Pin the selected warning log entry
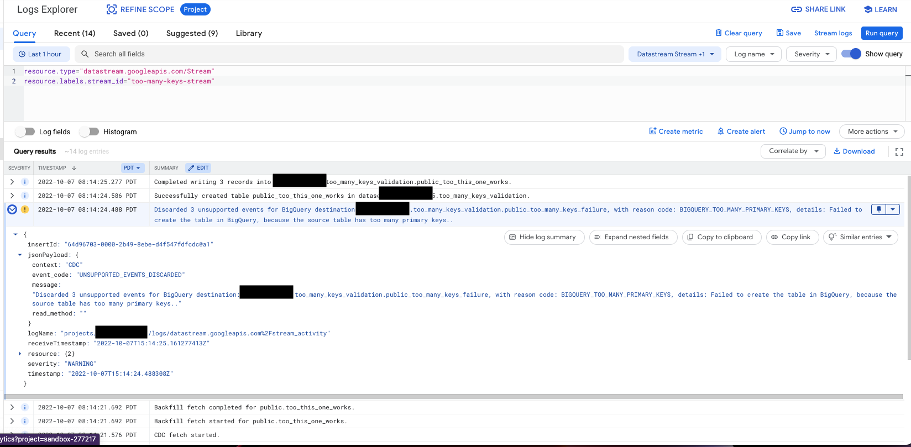 pos(878,209)
